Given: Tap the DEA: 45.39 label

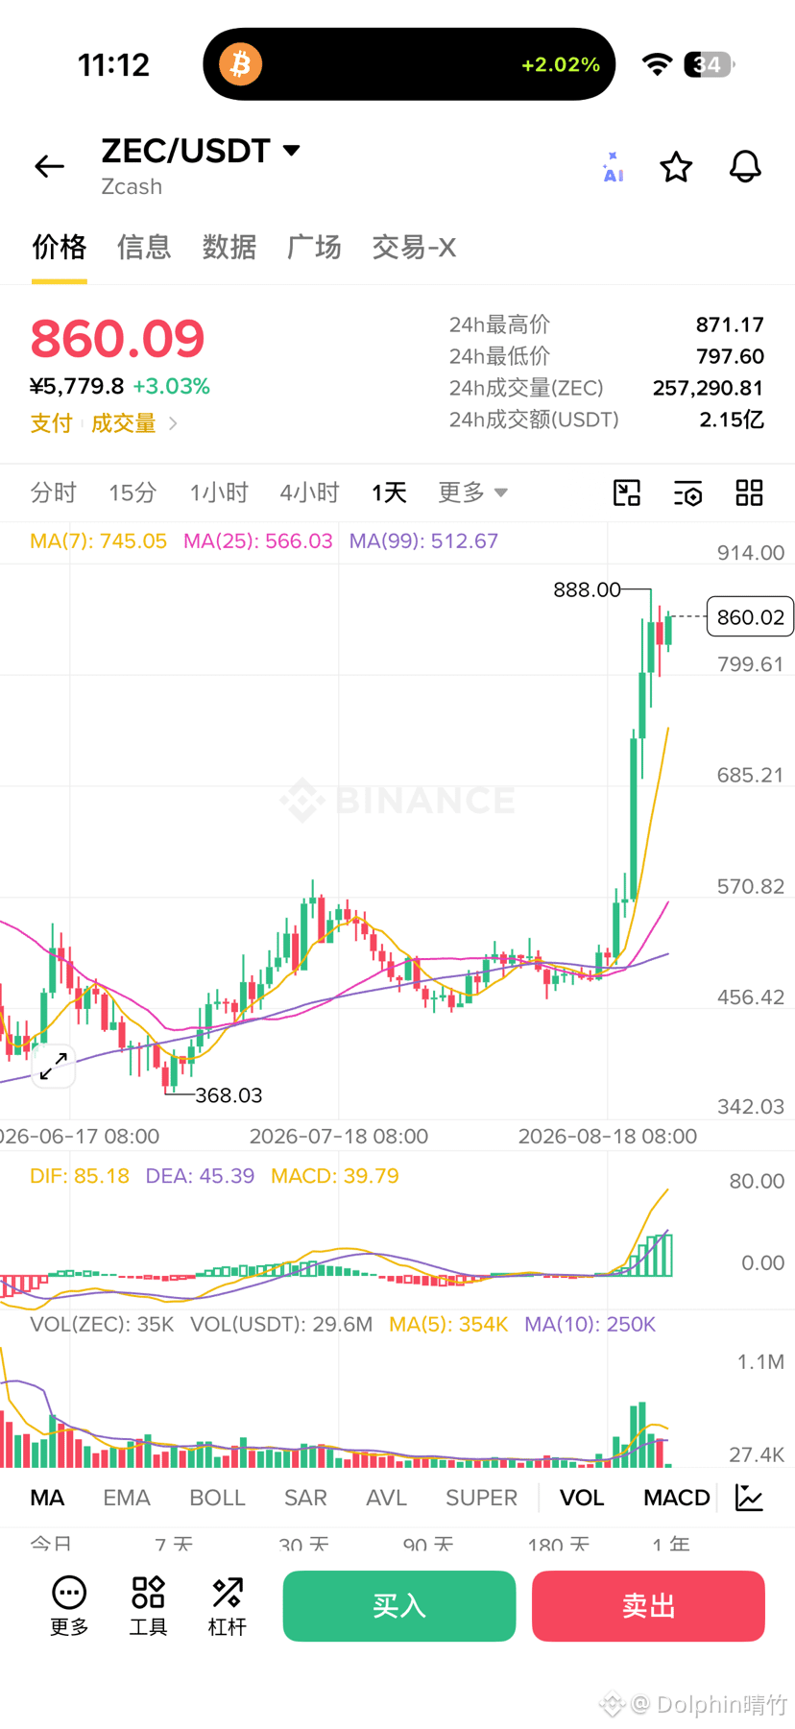Looking at the screenshot, I should (x=200, y=1176).
